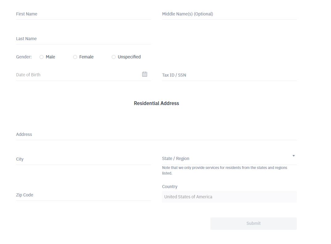331x244 pixels.
Task: Click the Residential Address section heading
Action: coord(156,103)
